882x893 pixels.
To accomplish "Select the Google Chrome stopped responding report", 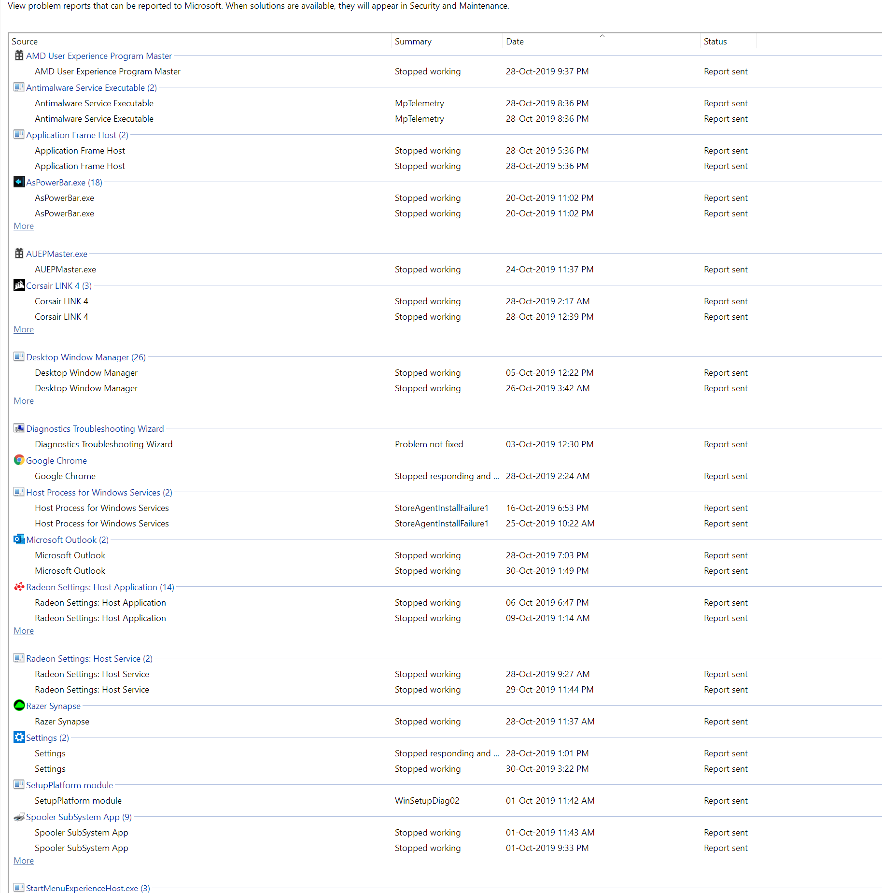I will [391, 476].
